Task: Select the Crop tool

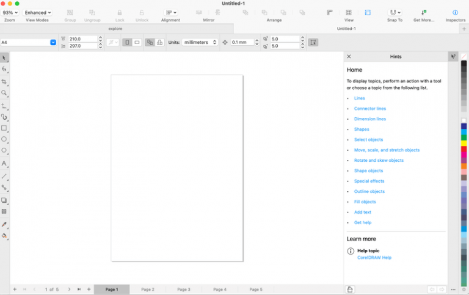Action: tap(4, 81)
